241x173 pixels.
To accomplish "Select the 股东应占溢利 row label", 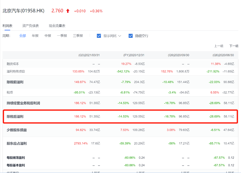I will (17, 143).
